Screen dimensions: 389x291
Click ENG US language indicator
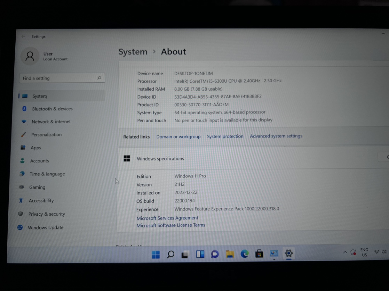pyautogui.click(x=364, y=252)
